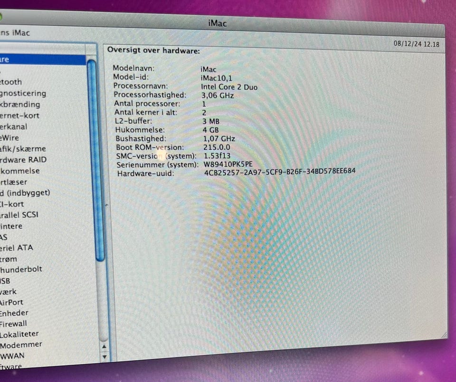Click the Model-id value 'iMac10,1'

pos(217,78)
